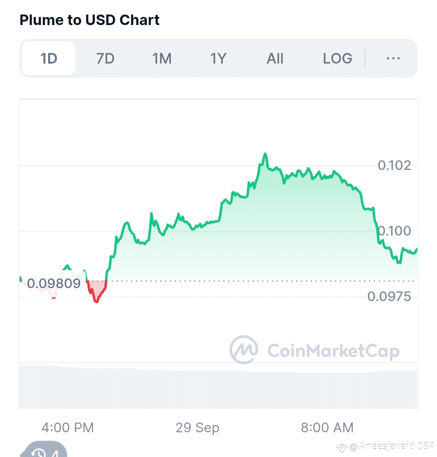Click the CoinMarketCap watermark text

333,351
